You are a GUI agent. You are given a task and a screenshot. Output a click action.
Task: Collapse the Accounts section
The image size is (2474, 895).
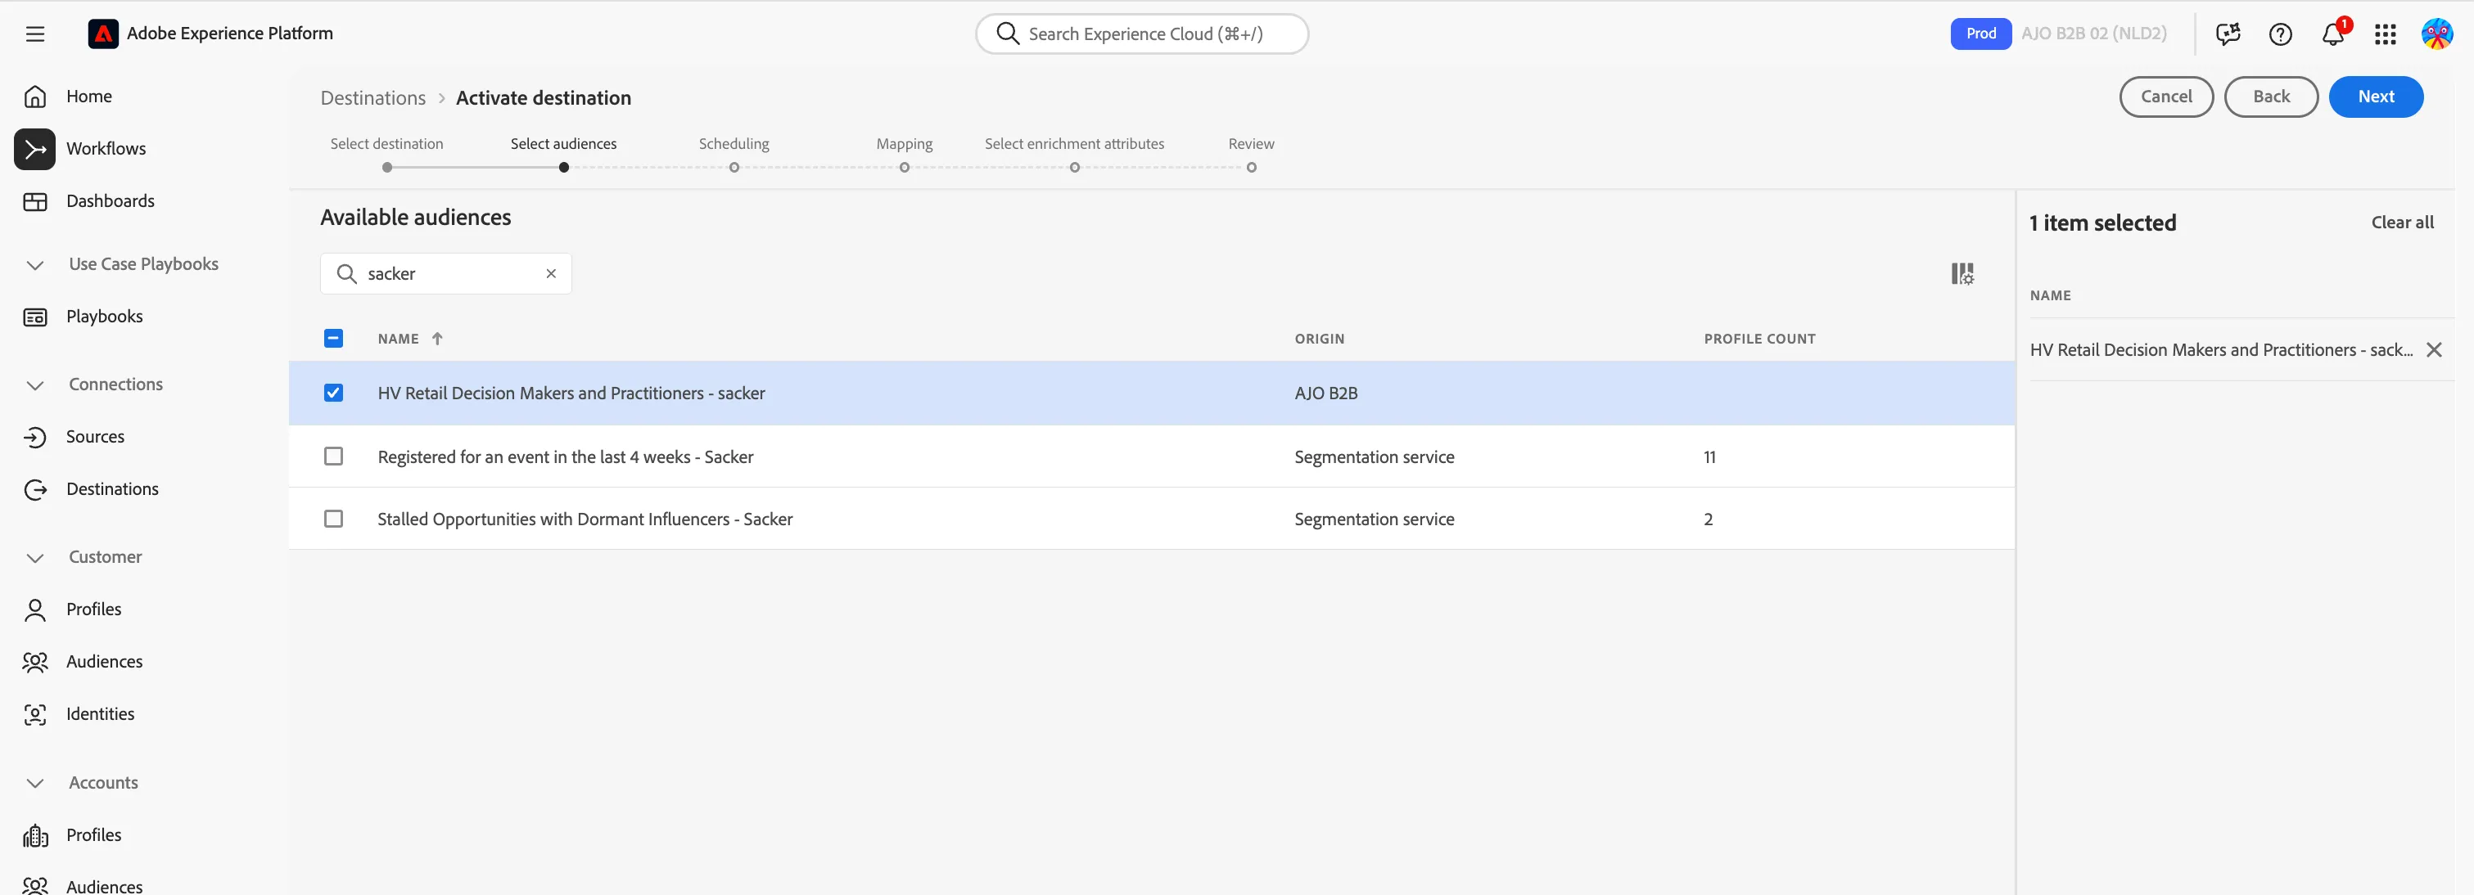pos(35,783)
